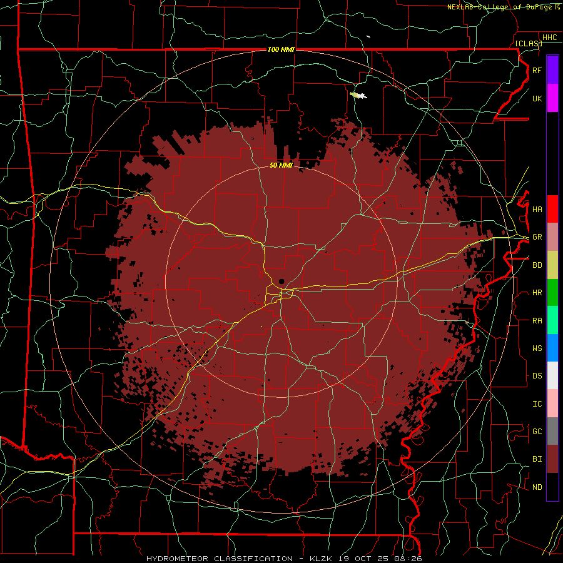Click the Hydrometeor Classification KLZK title text
This screenshot has height=563, width=563.
coord(284,559)
